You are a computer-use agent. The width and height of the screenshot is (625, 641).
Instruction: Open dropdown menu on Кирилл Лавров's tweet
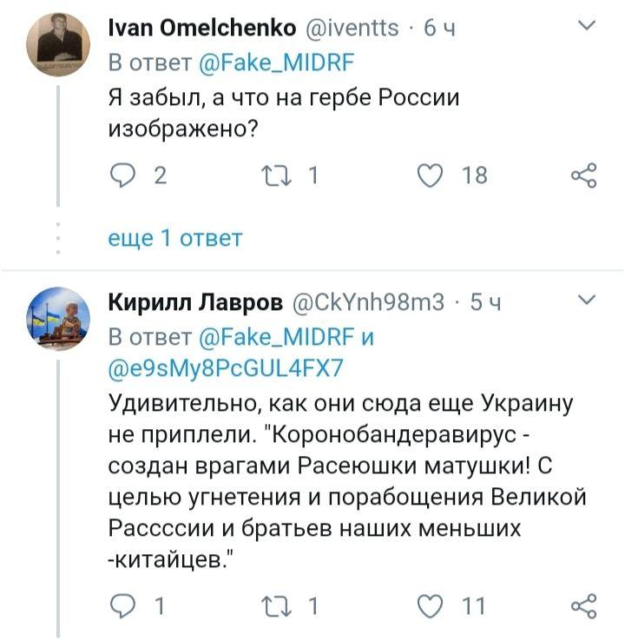586,301
